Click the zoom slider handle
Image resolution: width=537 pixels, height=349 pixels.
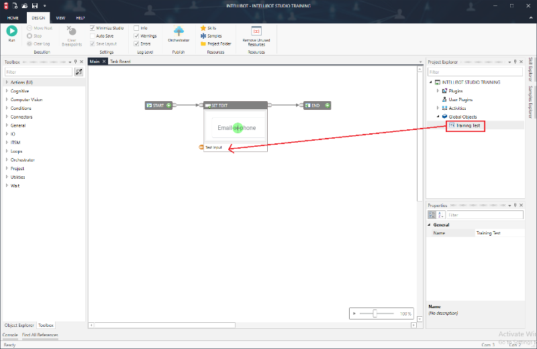pos(375,313)
